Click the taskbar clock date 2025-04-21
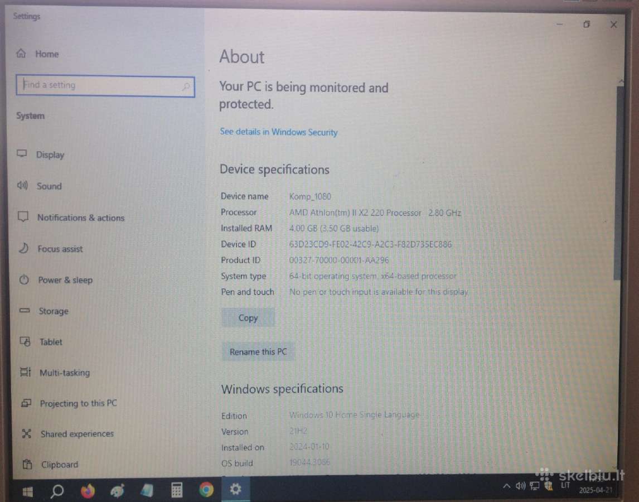 [596, 490]
